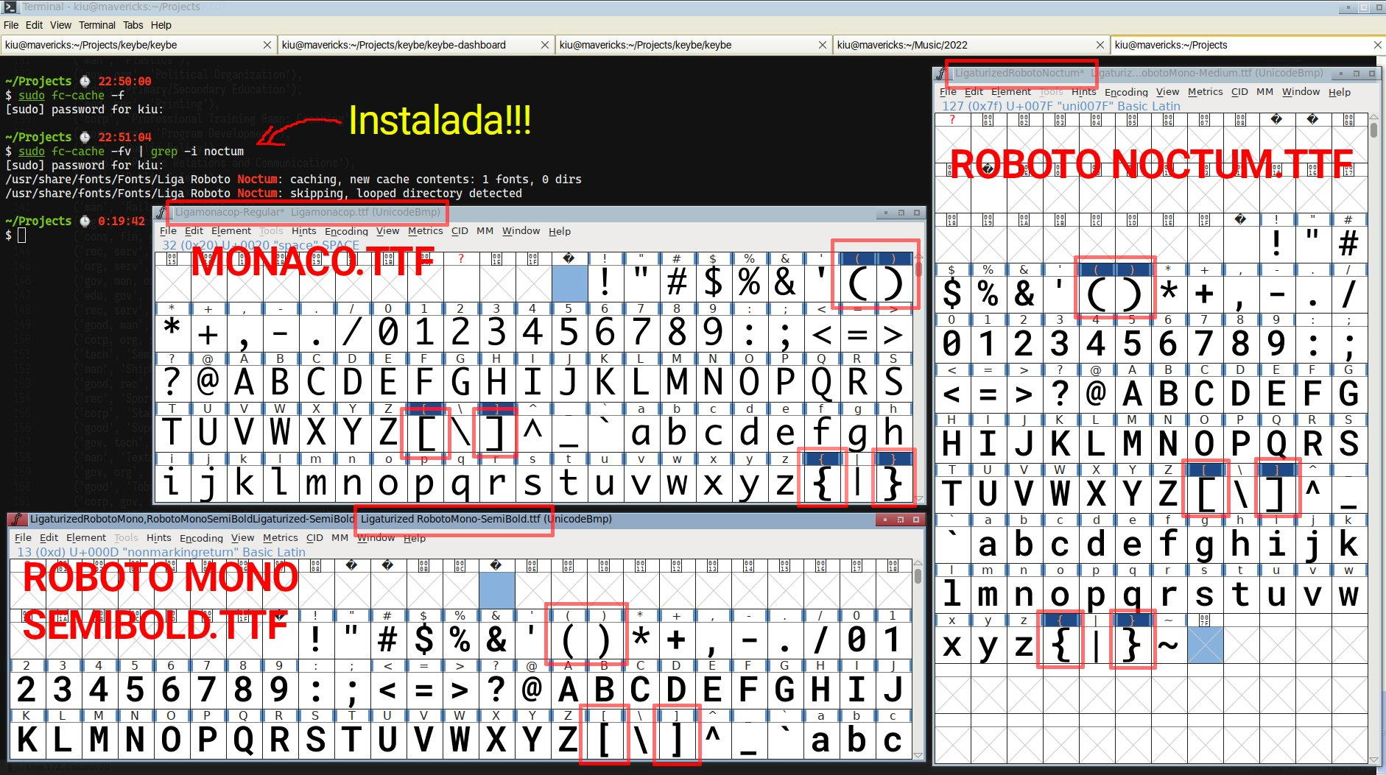Select the '&' glyph in Monaco window
The image size is (1386, 775).
pyautogui.click(x=785, y=282)
